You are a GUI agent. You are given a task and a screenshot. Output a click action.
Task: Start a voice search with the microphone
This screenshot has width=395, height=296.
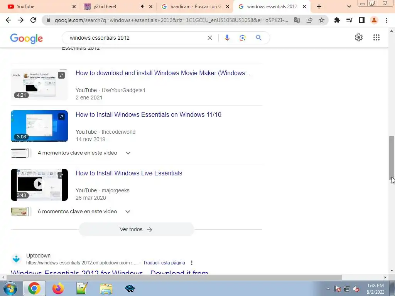(x=227, y=38)
